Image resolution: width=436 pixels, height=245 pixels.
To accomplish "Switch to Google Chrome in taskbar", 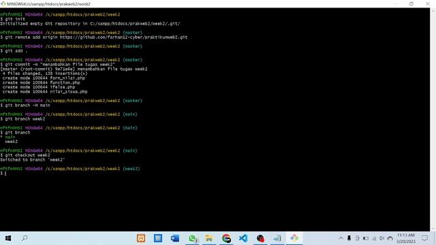I will pyautogui.click(x=226, y=238).
